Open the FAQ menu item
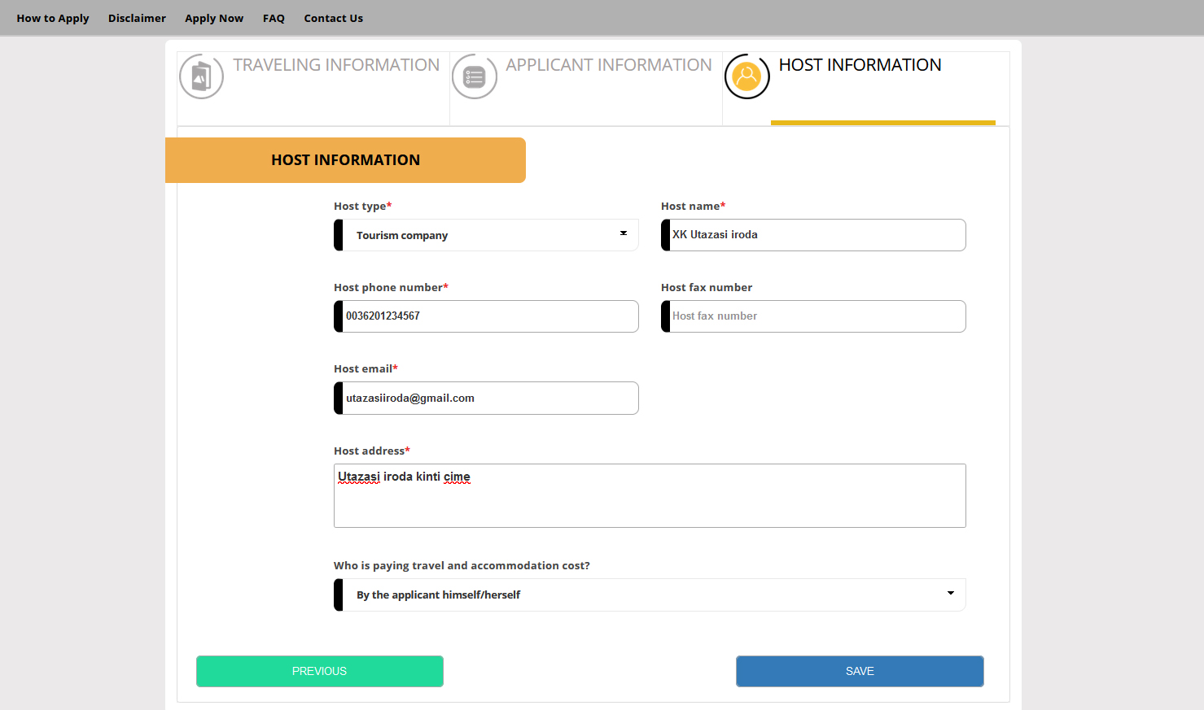Screen dimensions: 1204x710 [274, 18]
